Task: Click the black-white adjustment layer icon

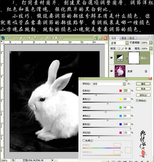Action: [120, 58]
